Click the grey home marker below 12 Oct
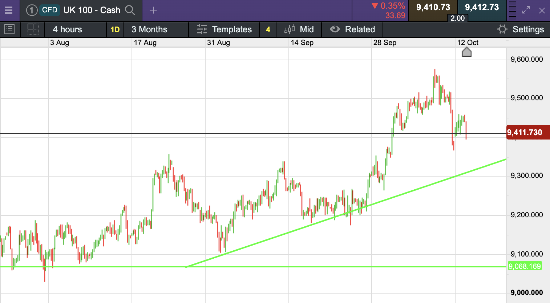The image size is (550, 303). (x=466, y=52)
